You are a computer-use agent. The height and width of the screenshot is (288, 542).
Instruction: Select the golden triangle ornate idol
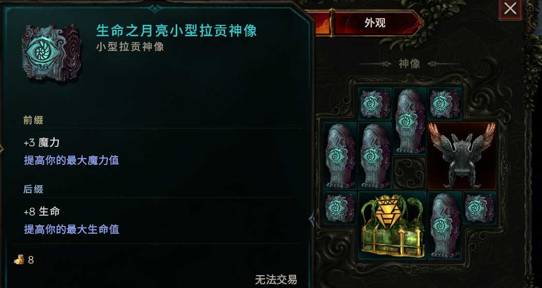(392, 225)
